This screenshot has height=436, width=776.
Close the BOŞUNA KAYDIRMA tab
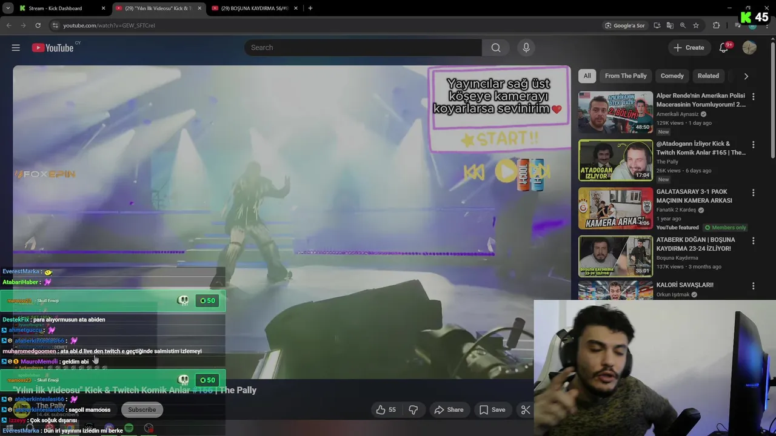(x=295, y=8)
